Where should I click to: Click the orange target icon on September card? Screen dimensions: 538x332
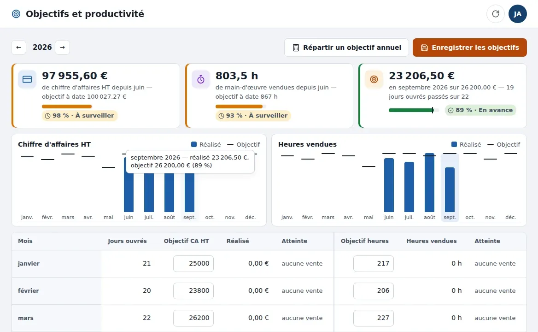click(374, 79)
